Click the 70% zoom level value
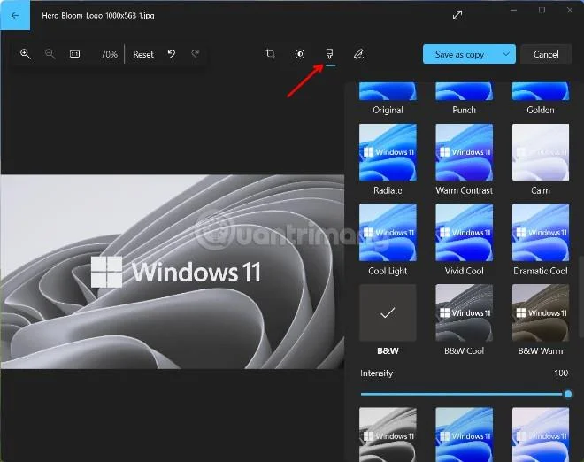Screen dimensions: 584x462 coord(110,54)
